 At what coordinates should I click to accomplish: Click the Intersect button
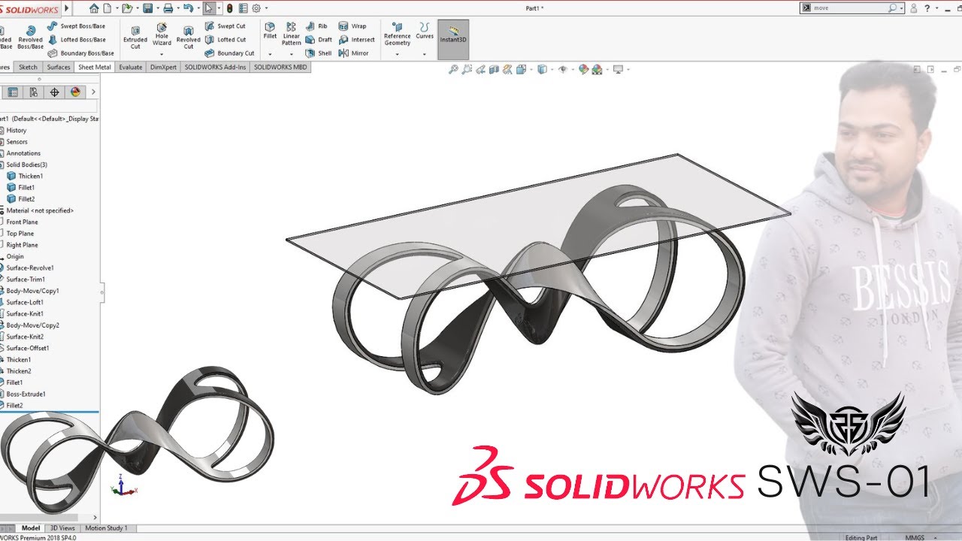[356, 40]
